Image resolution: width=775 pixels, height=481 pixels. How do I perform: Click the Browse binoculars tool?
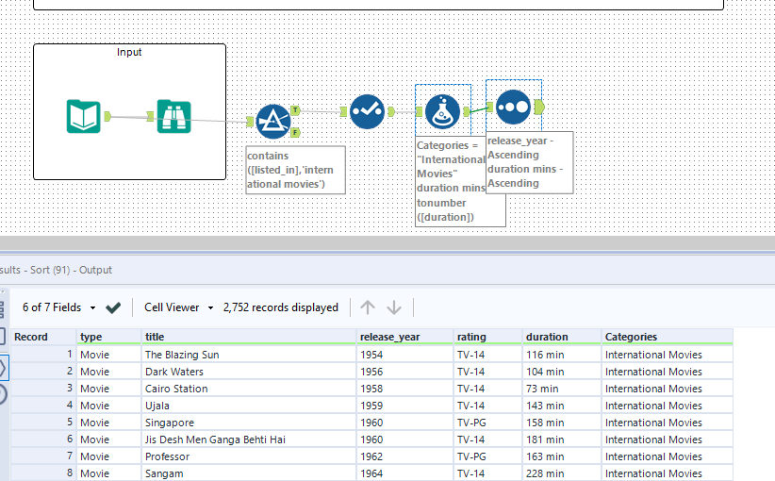(x=173, y=116)
